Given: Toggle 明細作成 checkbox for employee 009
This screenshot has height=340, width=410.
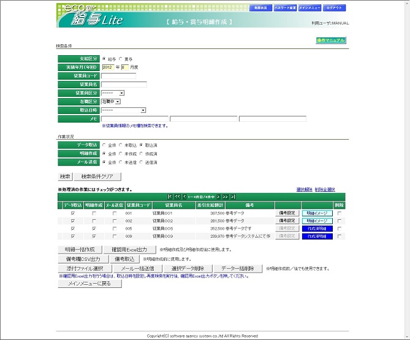Looking at the screenshot, I should pyautogui.click(x=94, y=236).
